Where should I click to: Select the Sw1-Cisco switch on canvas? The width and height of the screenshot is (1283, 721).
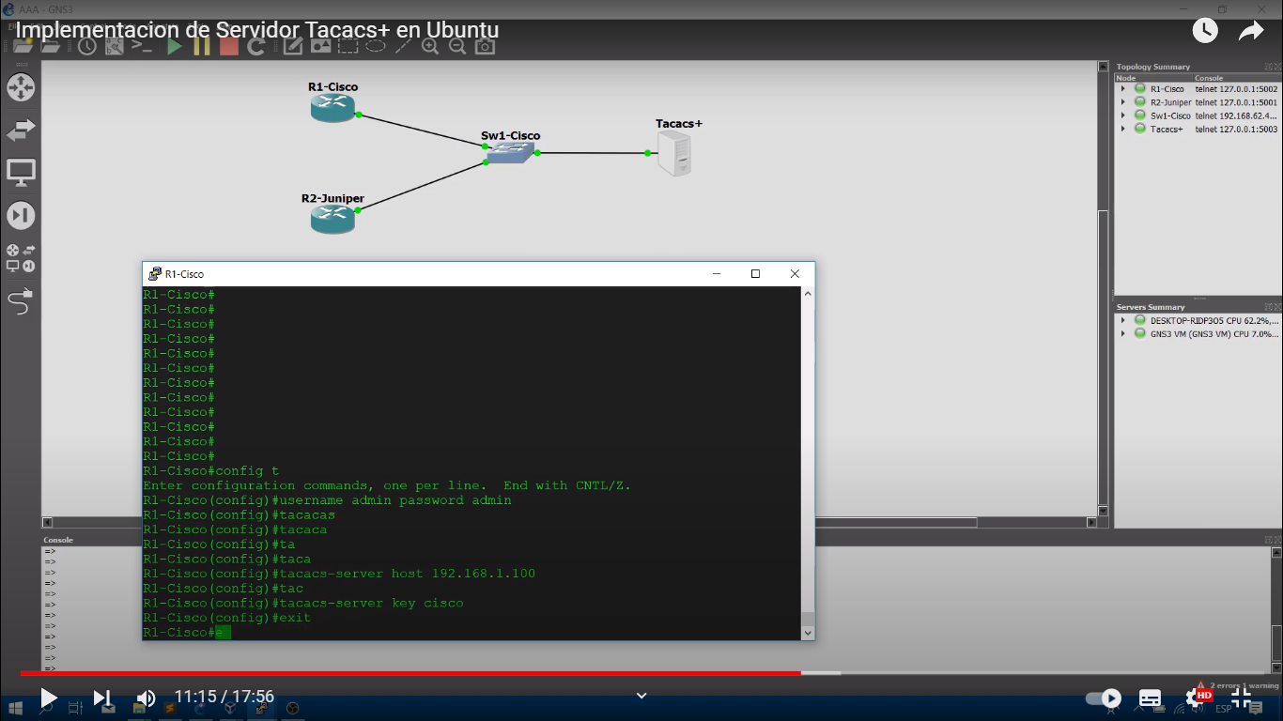[510, 154]
